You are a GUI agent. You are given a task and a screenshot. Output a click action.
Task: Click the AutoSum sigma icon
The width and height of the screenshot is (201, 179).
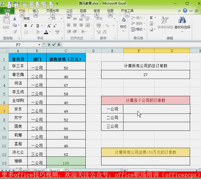coord(152,18)
